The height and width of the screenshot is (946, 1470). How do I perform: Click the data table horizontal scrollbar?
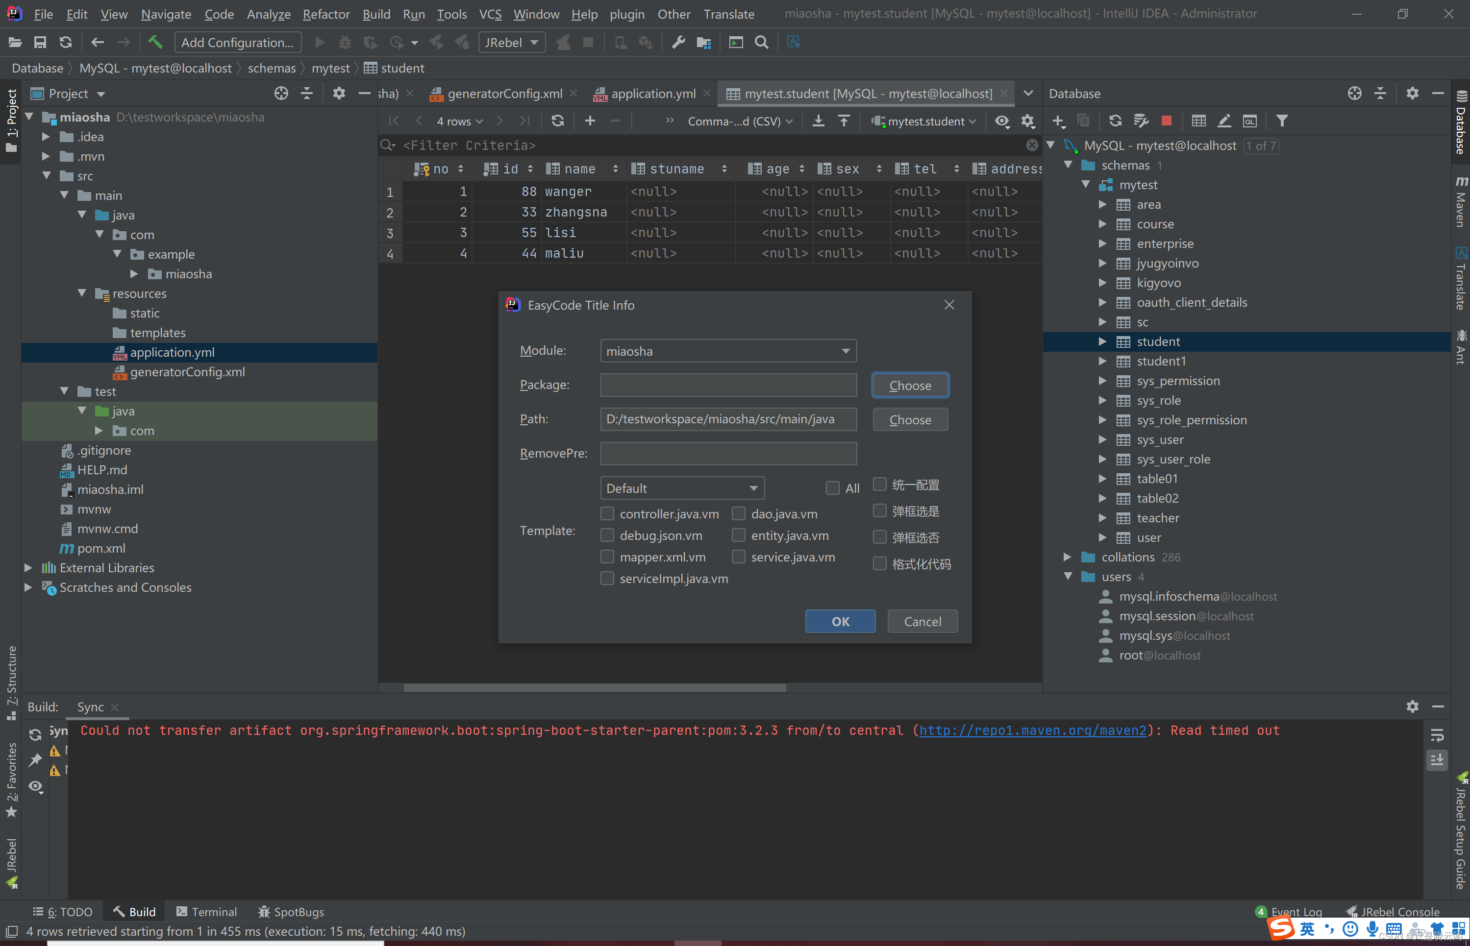[x=594, y=687]
